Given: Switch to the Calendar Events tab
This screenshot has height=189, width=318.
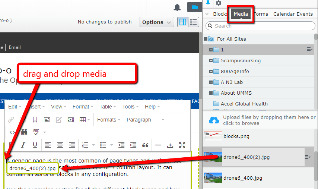Looking at the screenshot, I should (293, 14).
